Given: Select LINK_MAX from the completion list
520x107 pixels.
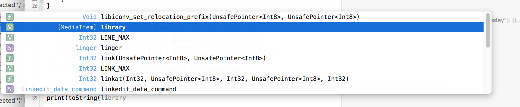Looking at the screenshot, I should tap(242, 68).
